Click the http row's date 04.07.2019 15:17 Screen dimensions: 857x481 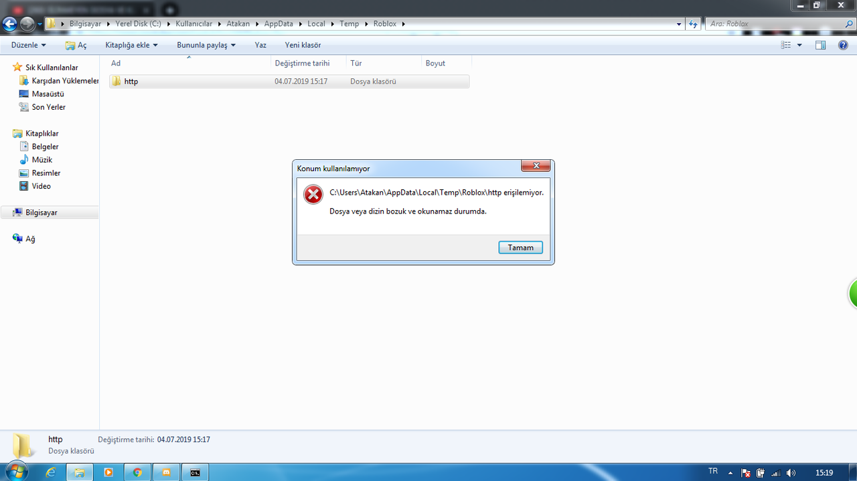(x=301, y=82)
